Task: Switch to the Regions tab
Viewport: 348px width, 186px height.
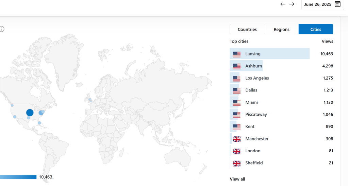Action: coord(281,29)
